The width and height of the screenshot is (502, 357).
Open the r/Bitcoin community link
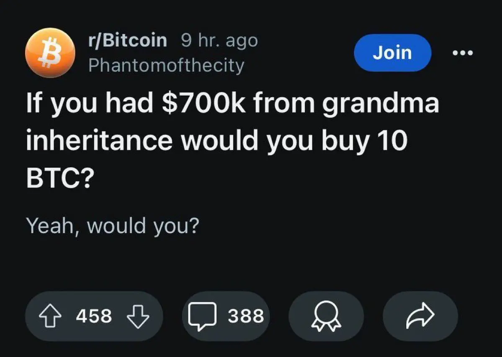(x=128, y=40)
